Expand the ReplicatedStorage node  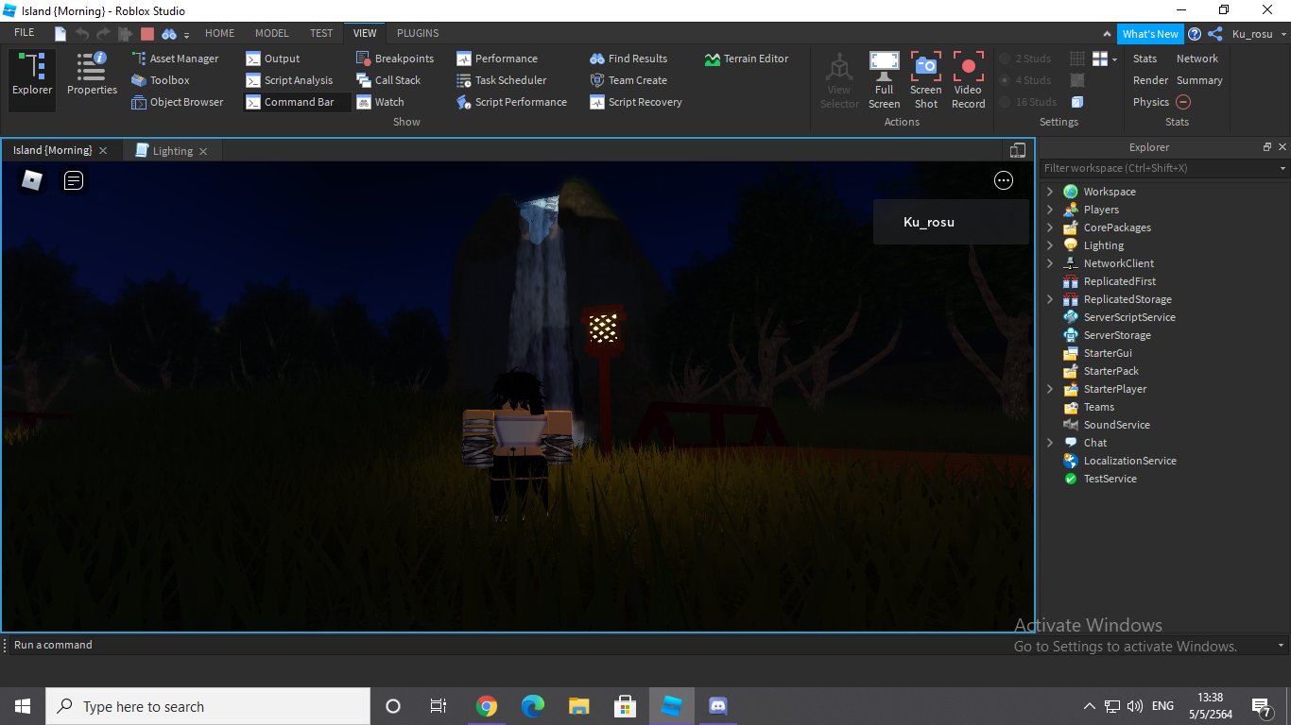tap(1049, 299)
